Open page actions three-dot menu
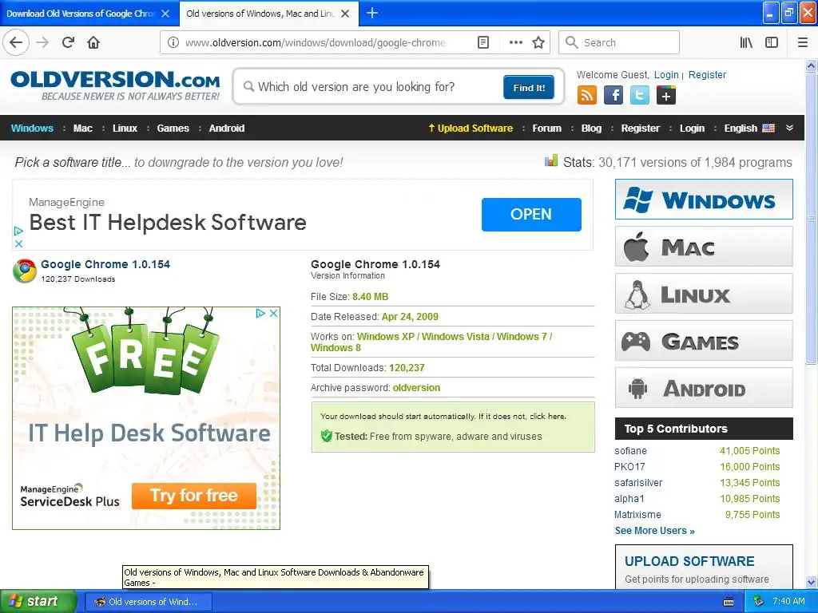 [515, 42]
